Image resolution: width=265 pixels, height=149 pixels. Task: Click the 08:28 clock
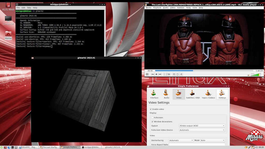pyautogui.click(x=261, y=147)
